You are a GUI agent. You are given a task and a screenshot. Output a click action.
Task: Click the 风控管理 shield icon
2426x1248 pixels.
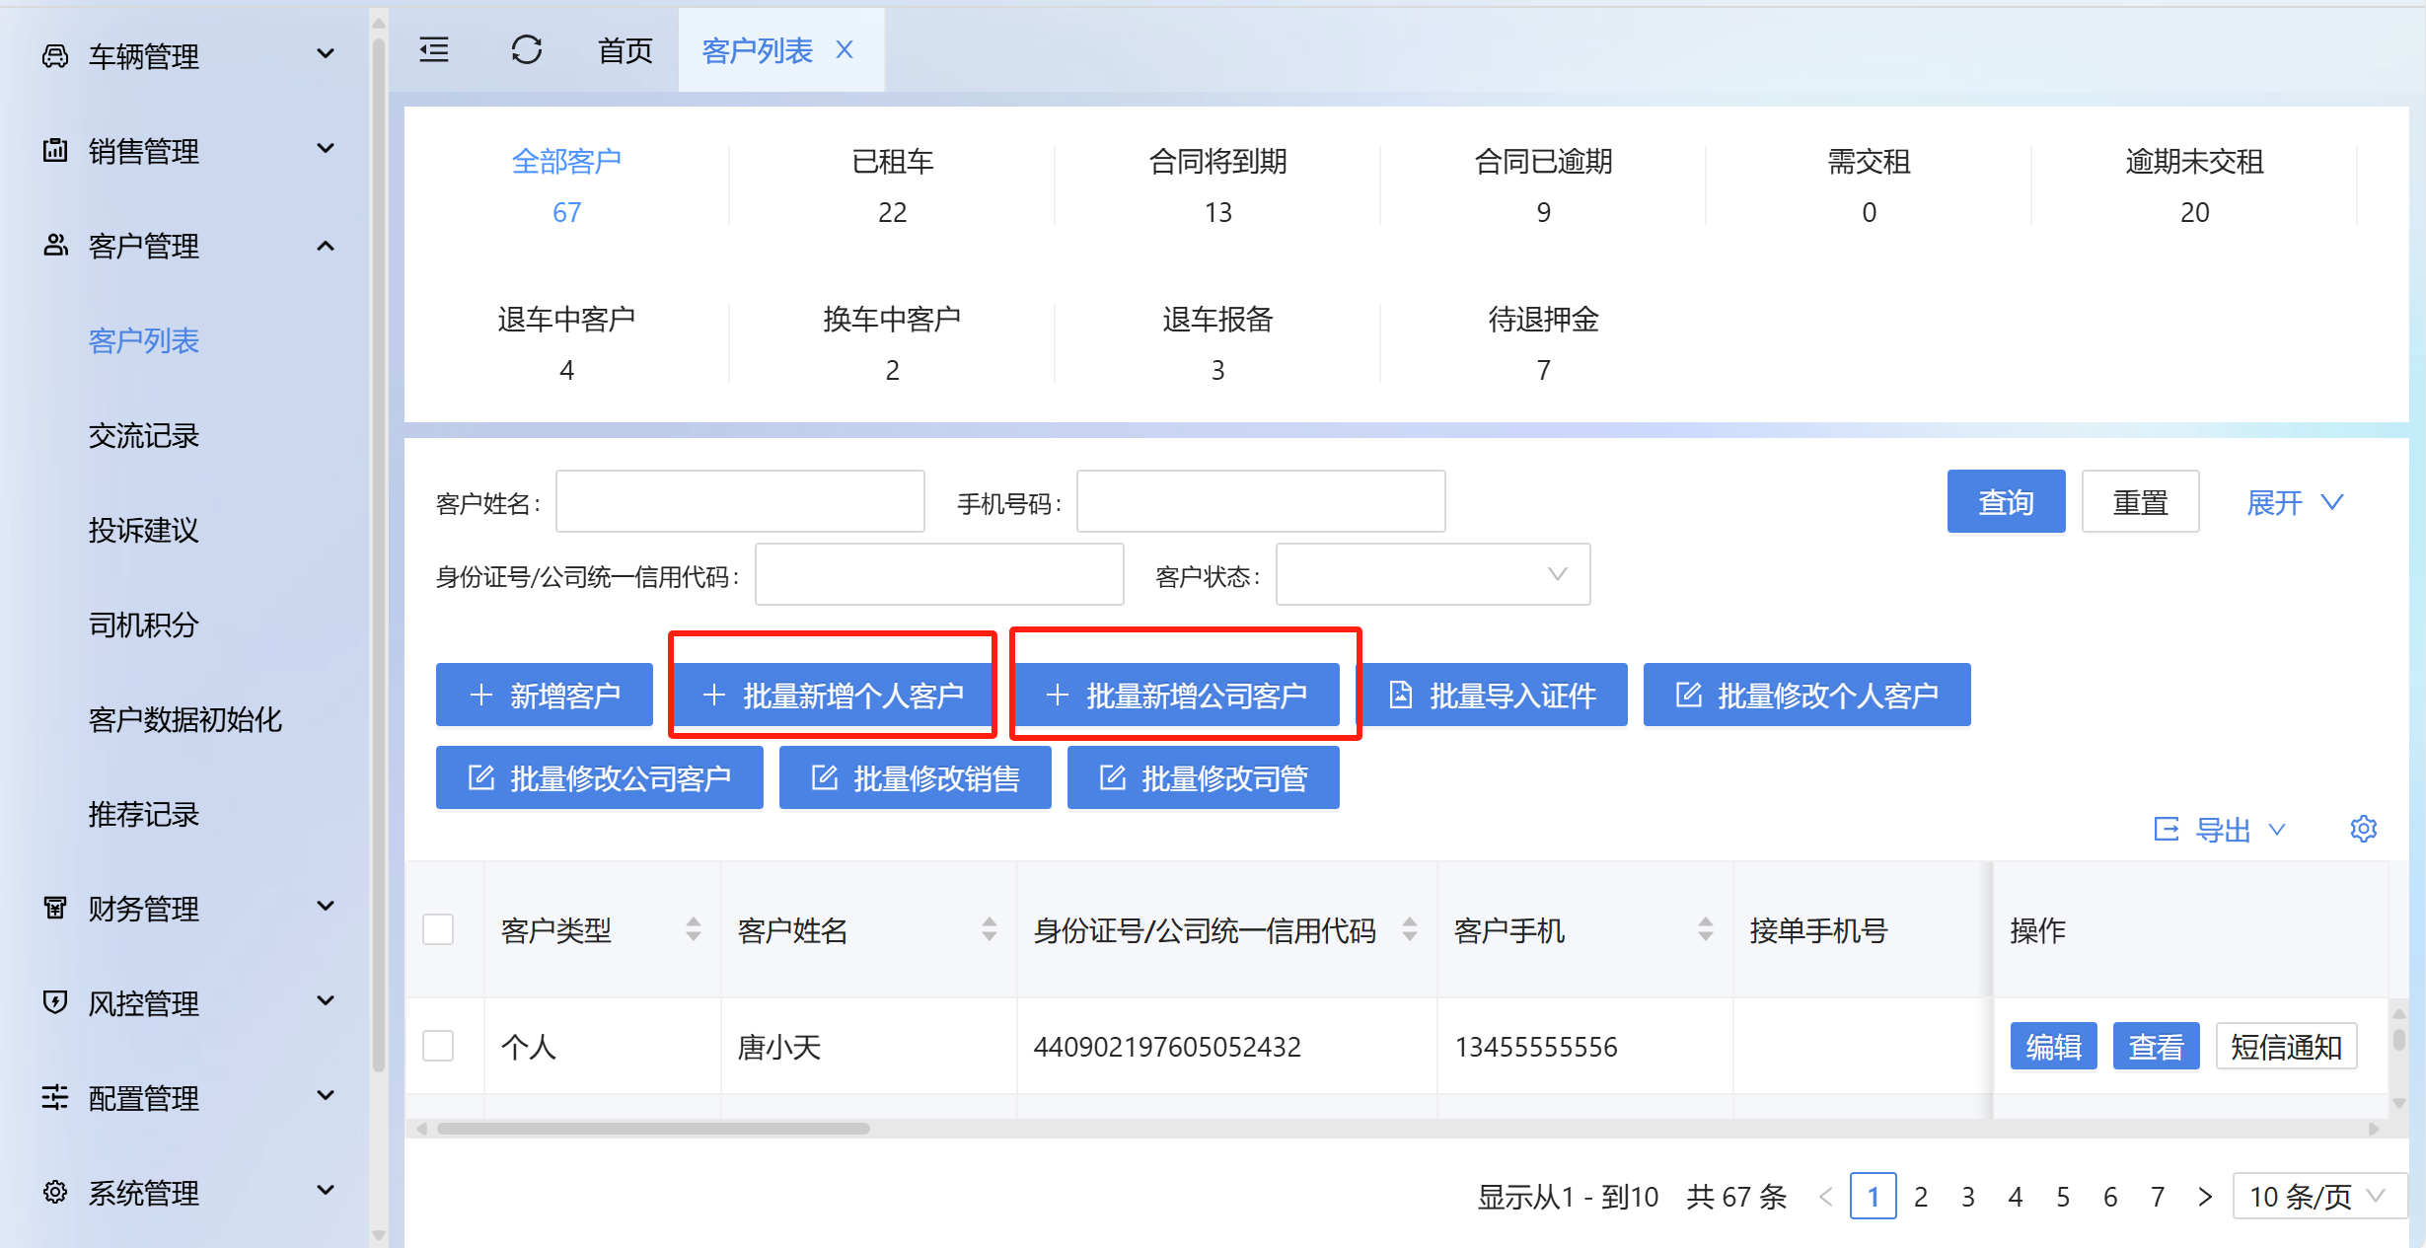55,1002
